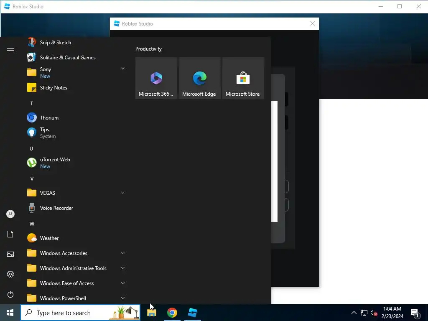
Task: Jump to letter V section header
Action: (32, 179)
